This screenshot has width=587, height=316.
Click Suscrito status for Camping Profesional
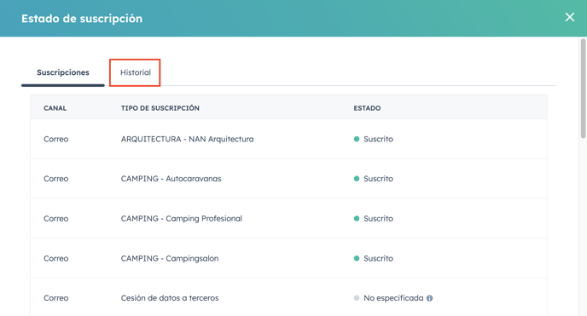pos(378,219)
